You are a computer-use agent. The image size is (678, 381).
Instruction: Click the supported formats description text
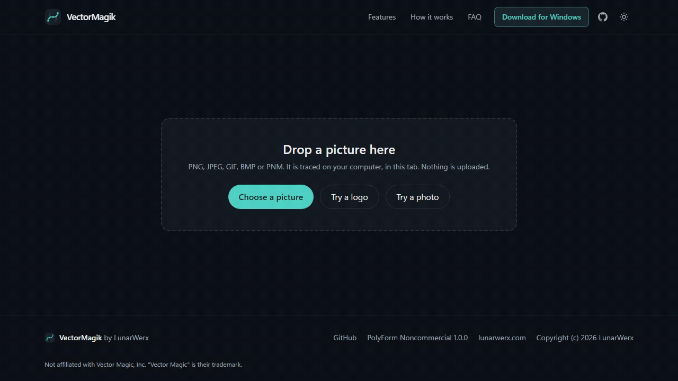[339, 167]
